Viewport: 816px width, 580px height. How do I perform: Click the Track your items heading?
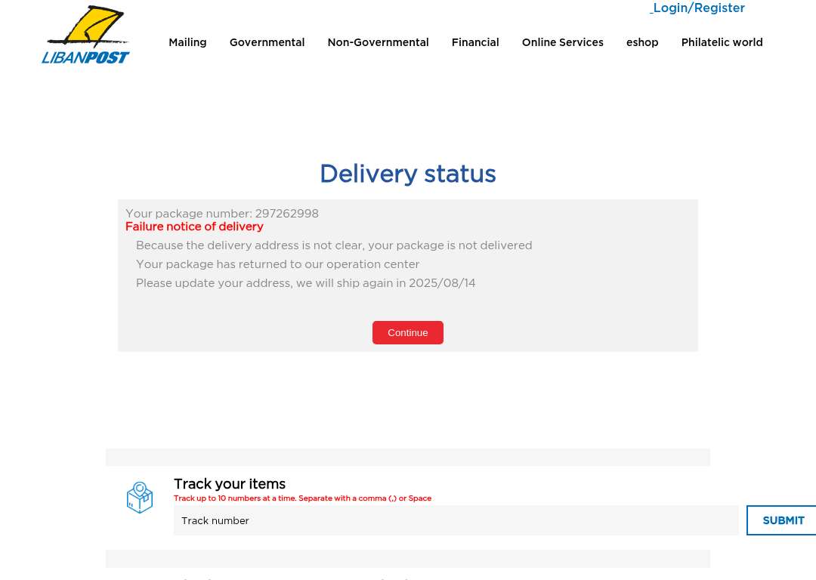click(x=230, y=484)
